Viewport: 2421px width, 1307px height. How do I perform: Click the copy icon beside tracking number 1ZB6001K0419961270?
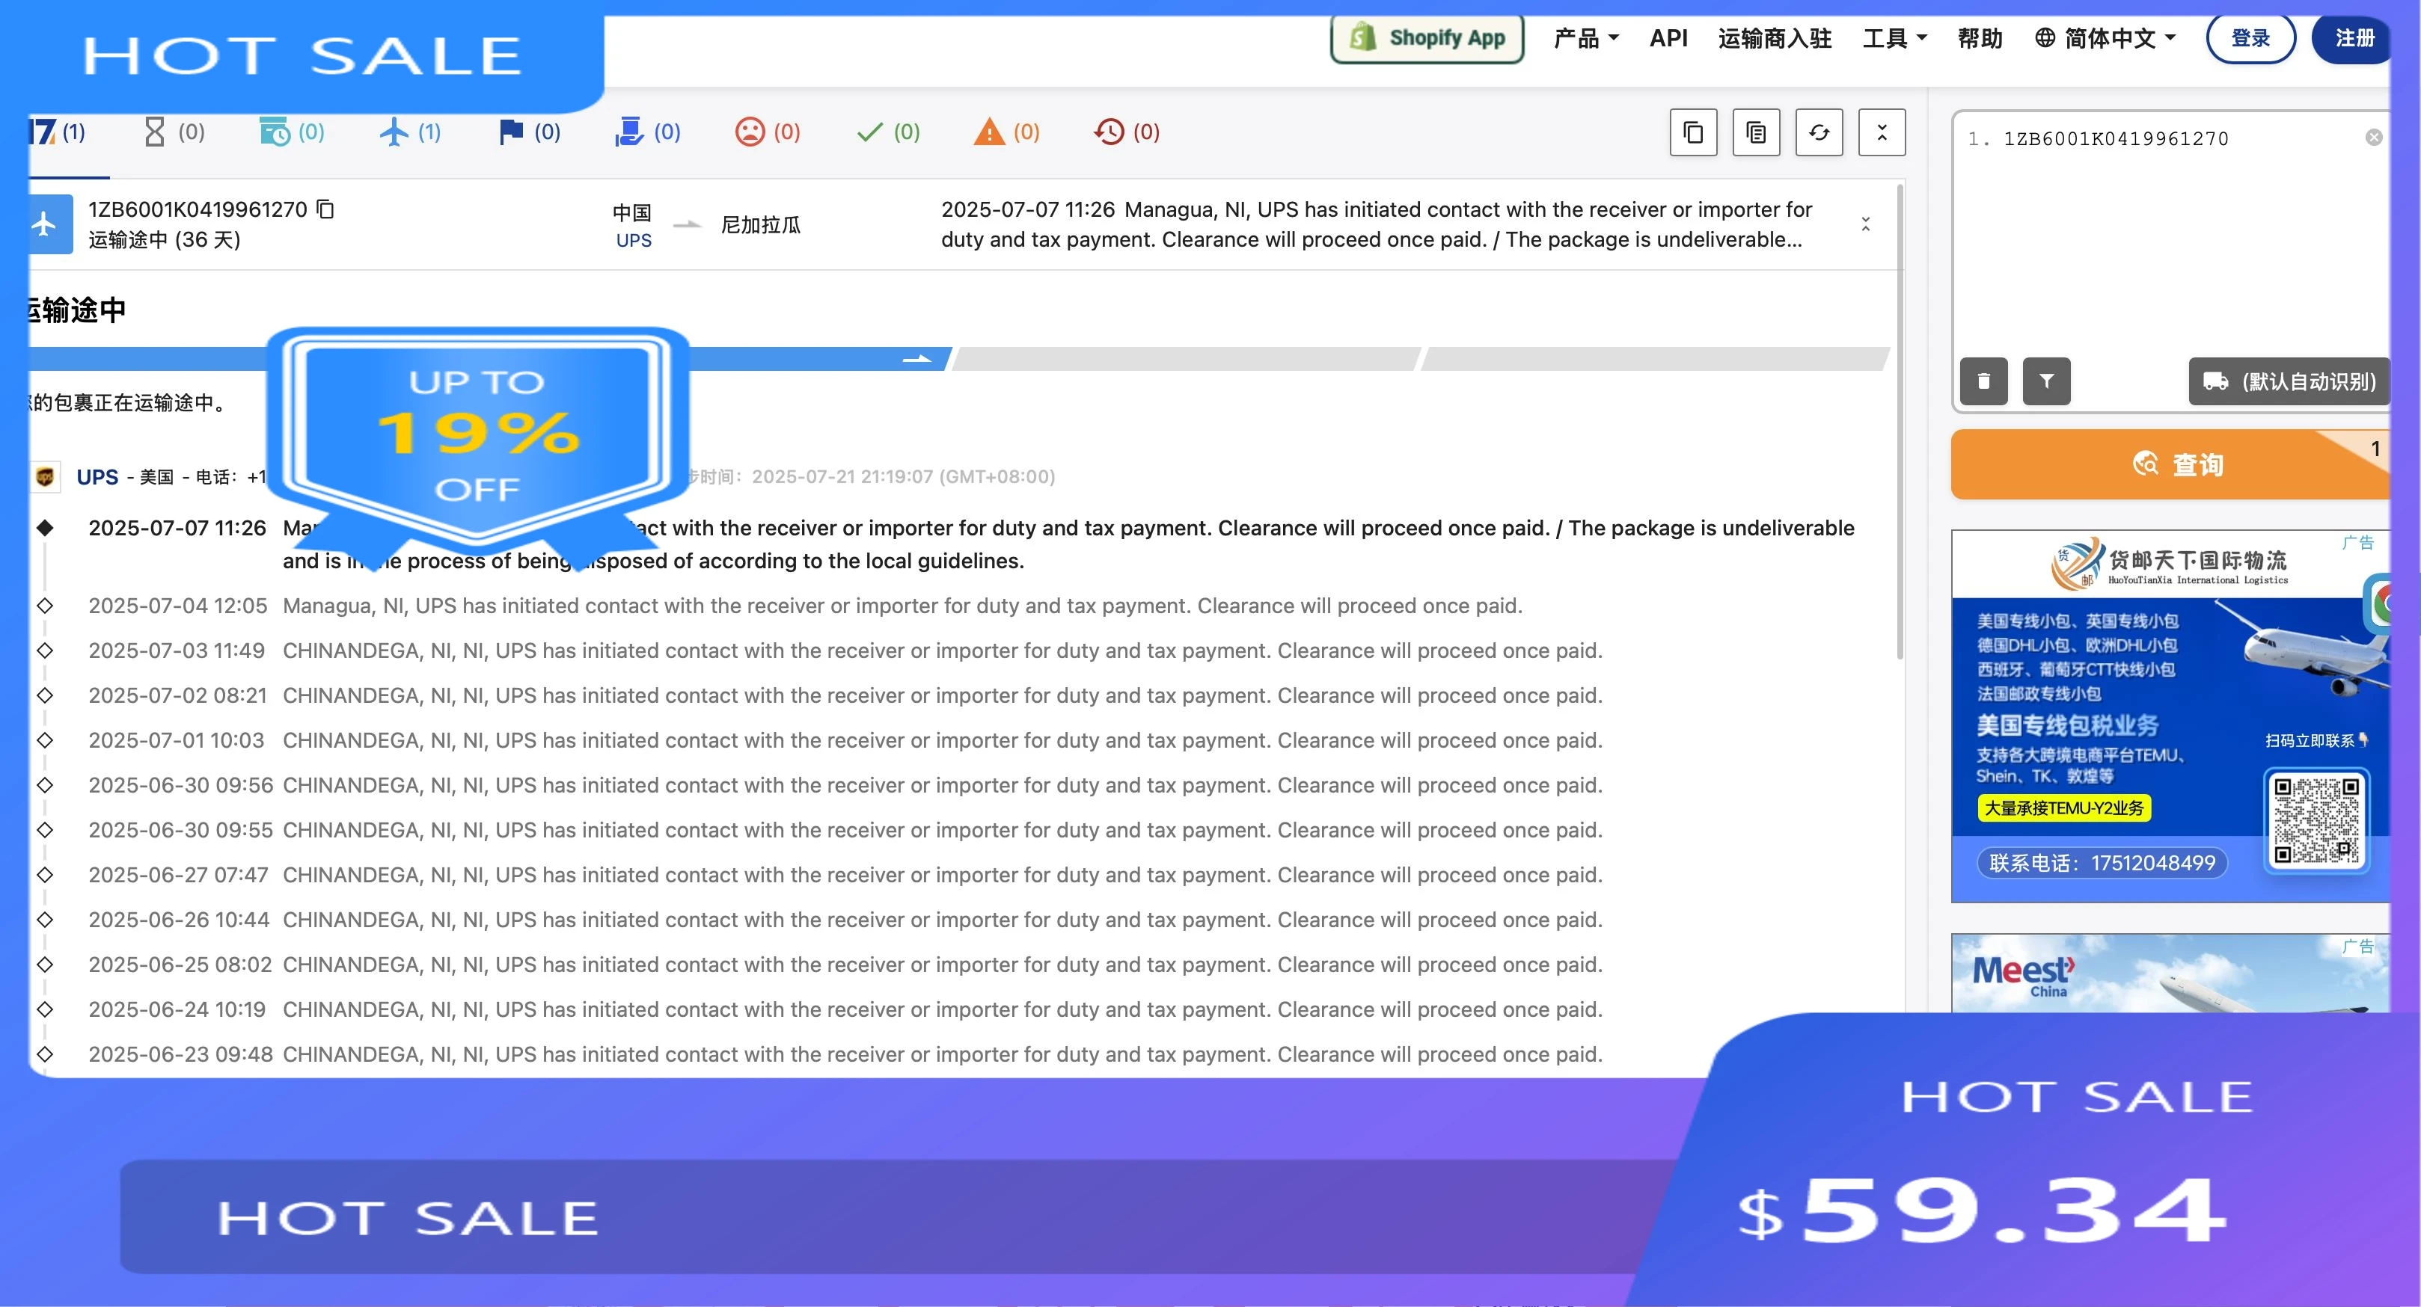tap(325, 209)
